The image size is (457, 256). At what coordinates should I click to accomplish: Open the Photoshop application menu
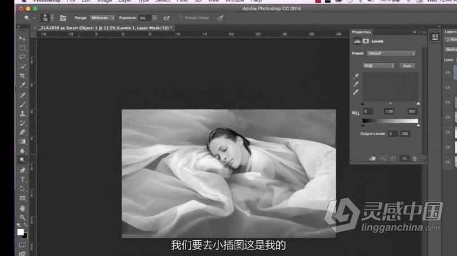click(x=47, y=1)
